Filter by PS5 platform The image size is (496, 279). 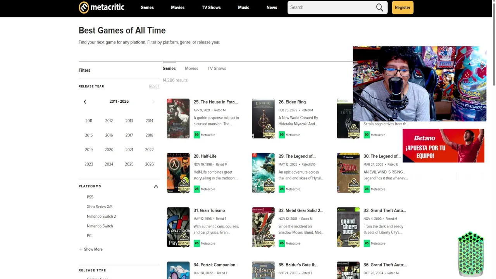coord(90,197)
